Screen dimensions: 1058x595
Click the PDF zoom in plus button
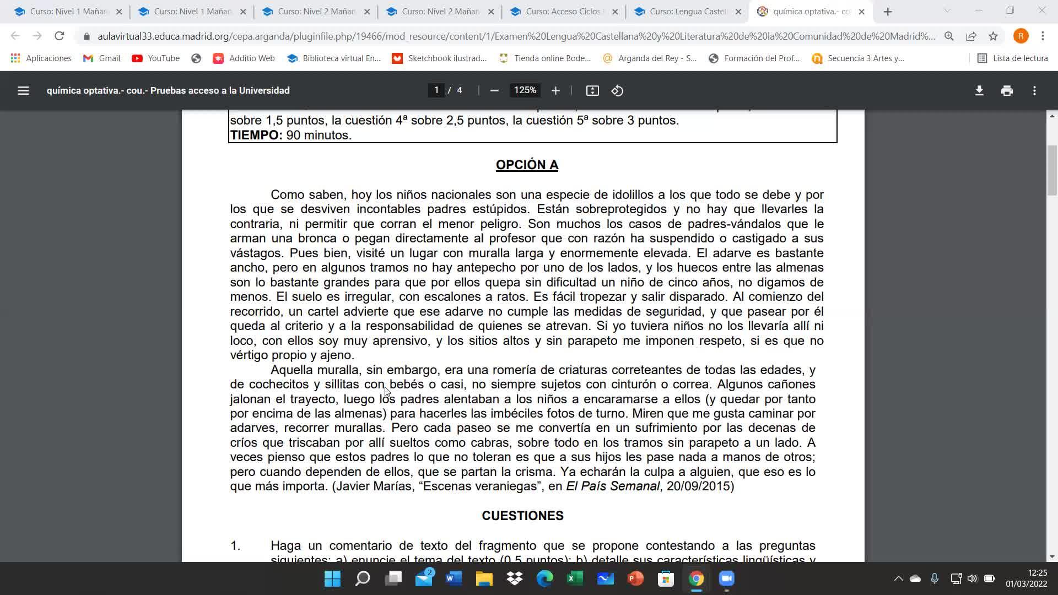(x=555, y=90)
